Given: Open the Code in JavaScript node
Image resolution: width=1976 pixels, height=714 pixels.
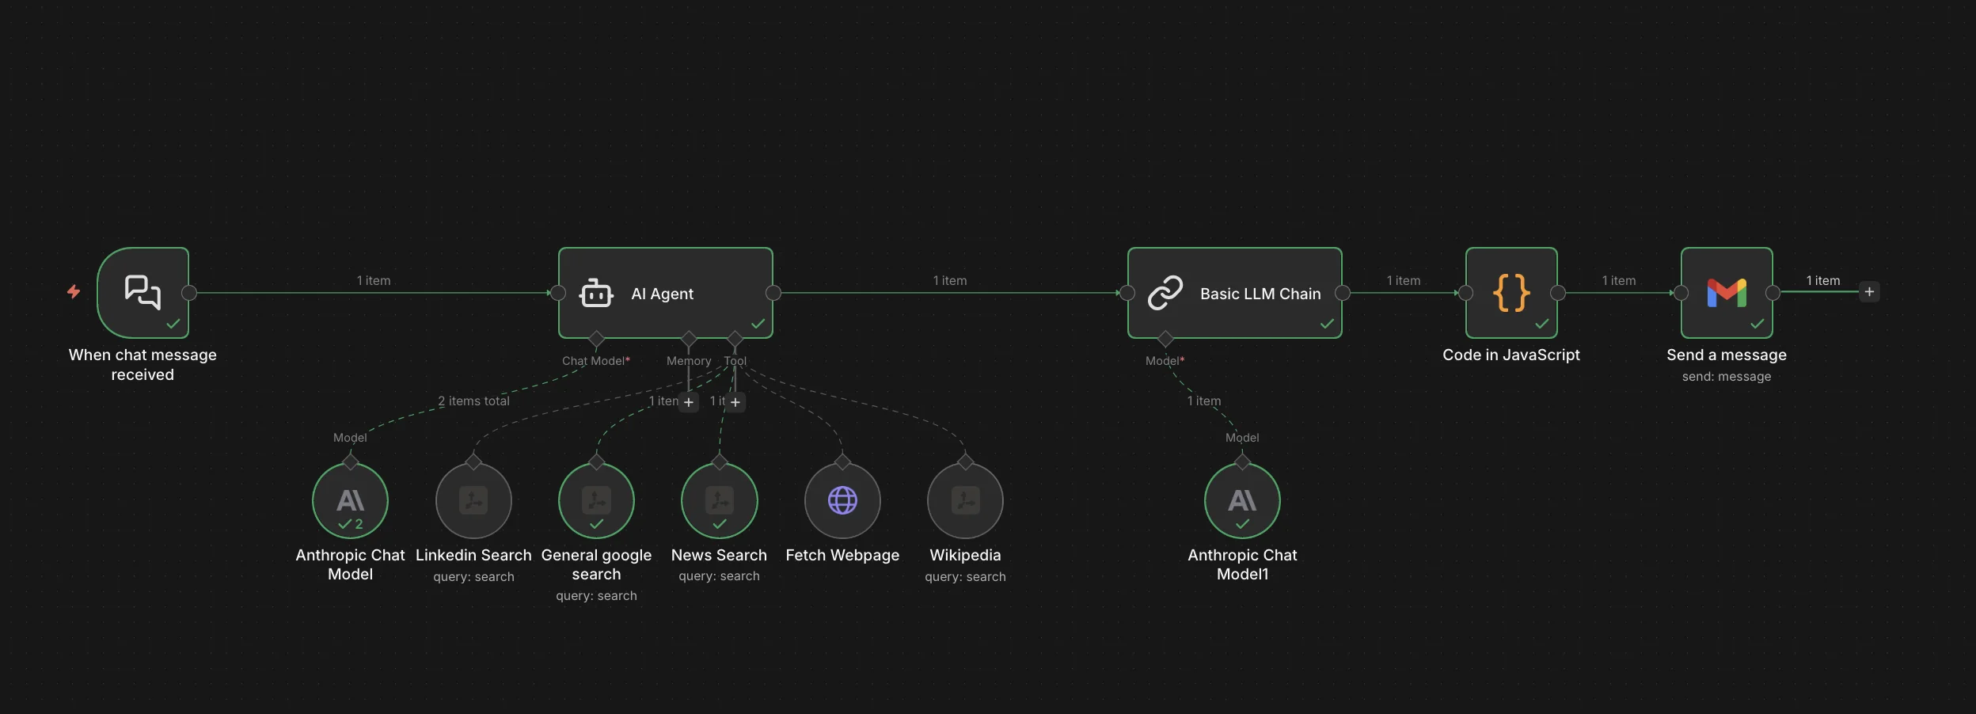Looking at the screenshot, I should click(1510, 293).
